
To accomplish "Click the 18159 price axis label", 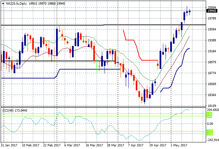I will (212, 106).
